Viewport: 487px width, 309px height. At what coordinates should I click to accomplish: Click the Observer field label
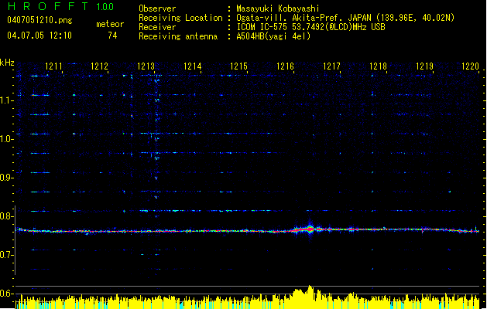click(157, 8)
